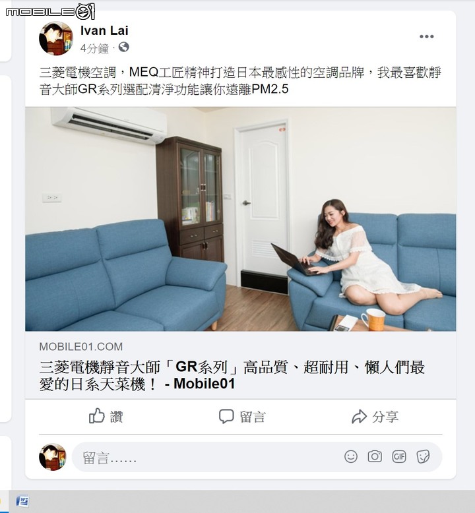Attach a photo with the camera icon

[375, 456]
